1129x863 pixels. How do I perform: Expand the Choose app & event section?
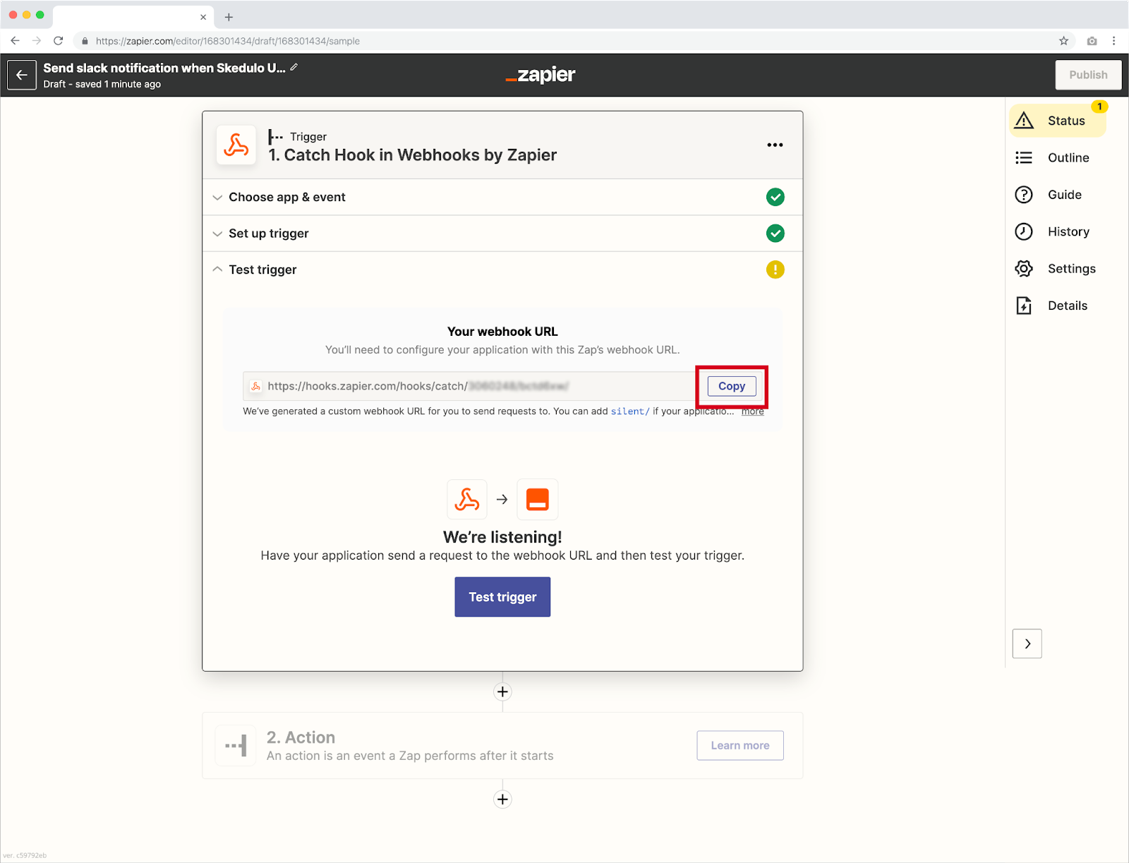[x=502, y=197]
